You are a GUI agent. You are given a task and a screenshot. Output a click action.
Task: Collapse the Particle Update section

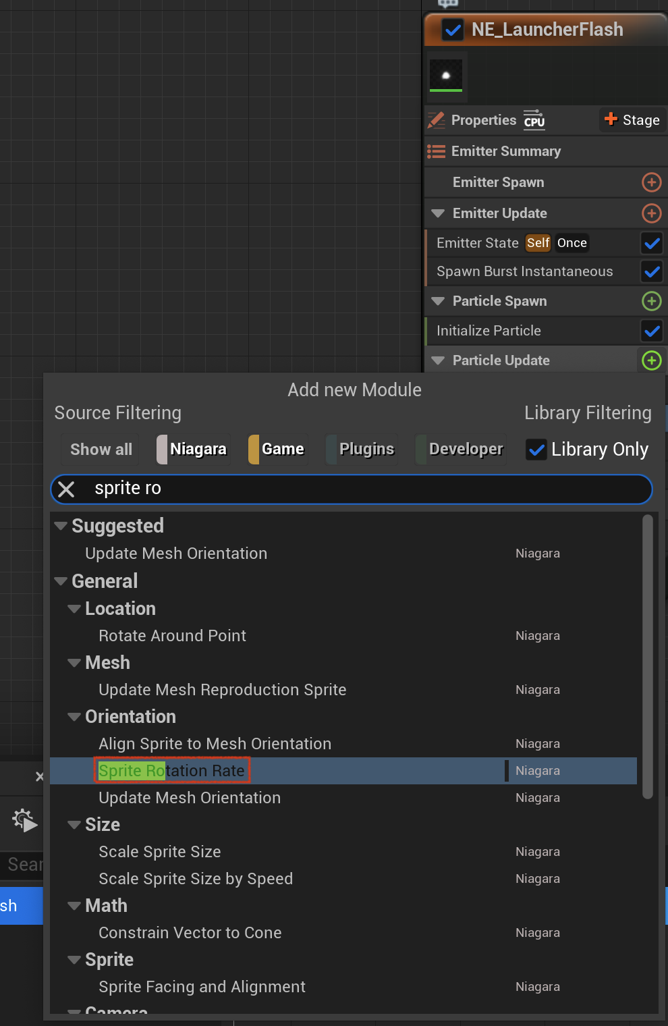[x=438, y=360]
